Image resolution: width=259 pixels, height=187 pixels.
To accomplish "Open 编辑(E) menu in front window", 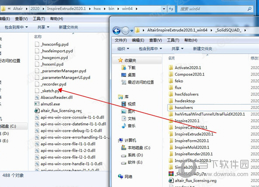I will (x=138, y=40).
